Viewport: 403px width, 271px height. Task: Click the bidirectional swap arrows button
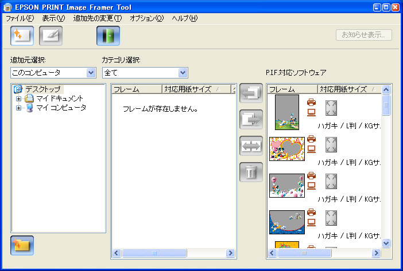pos(251,146)
